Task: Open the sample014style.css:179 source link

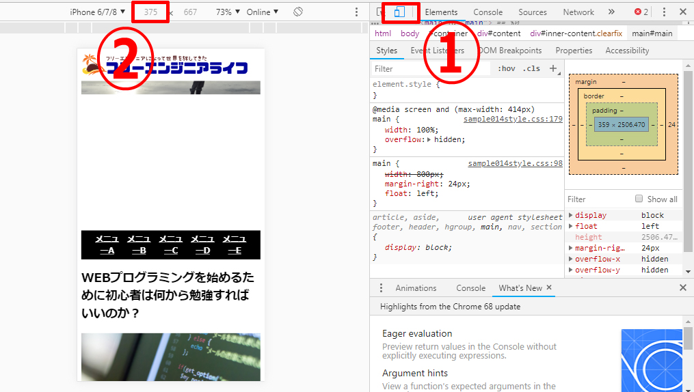Action: pos(512,119)
